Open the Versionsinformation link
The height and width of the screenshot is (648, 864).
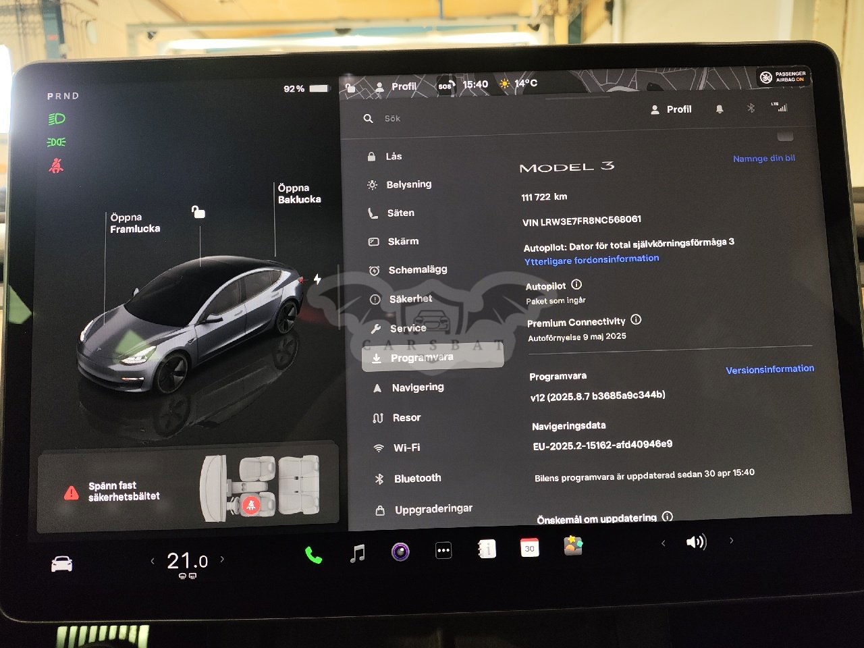click(769, 369)
